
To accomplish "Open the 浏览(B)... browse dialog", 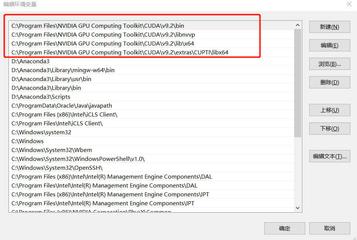I will 329,64.
